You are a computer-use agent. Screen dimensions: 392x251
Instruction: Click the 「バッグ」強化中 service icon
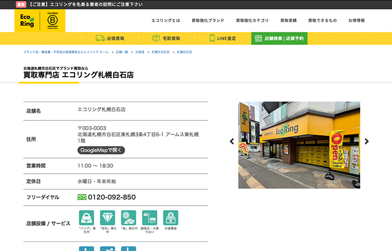(86, 218)
